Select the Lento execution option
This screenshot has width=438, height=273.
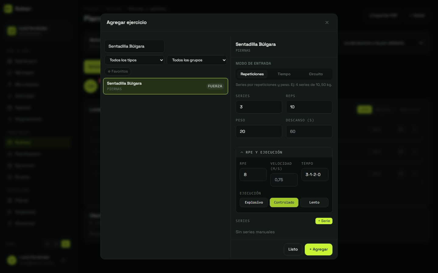[x=314, y=203]
